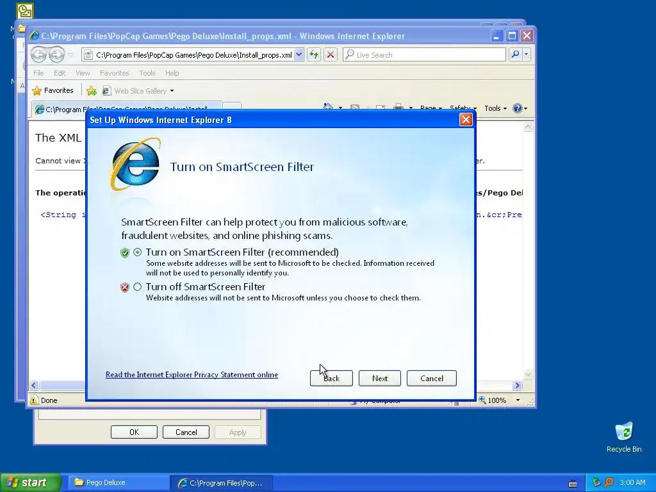Click the 3:00 AM clock
Image resolution: width=656 pixels, height=492 pixels.
click(x=632, y=482)
